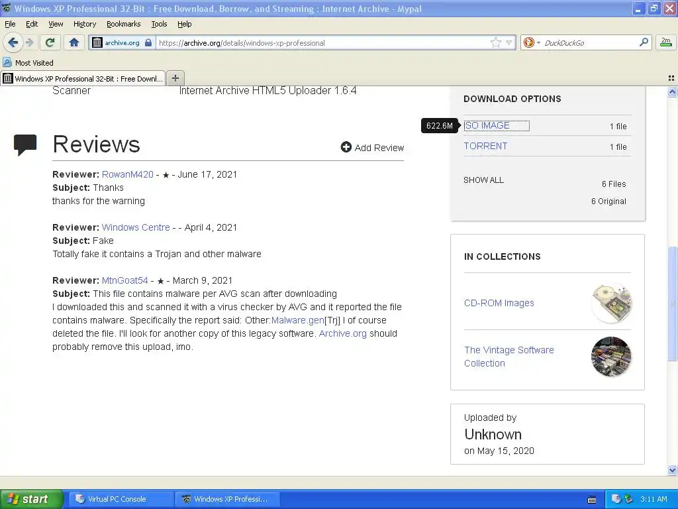Click the Windows XP Professi... taskbar button
Image resolution: width=678 pixels, height=509 pixels.
228,499
